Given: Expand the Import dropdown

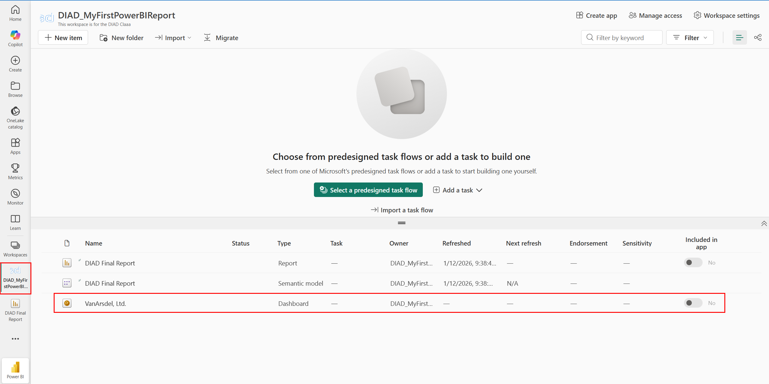Looking at the screenshot, I should tap(173, 38).
